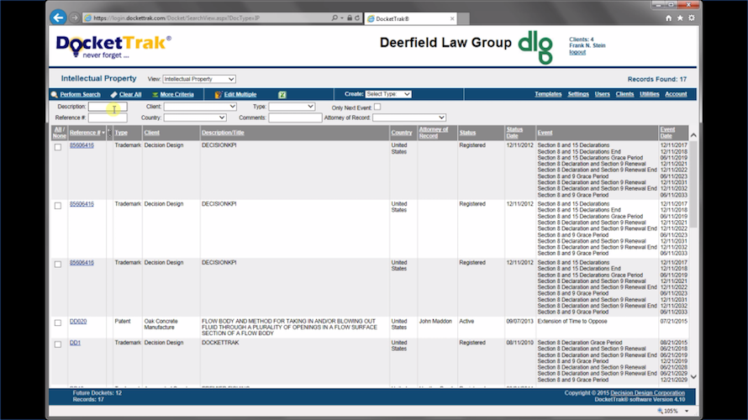748x420 pixels.
Task: Click in the Reference # input field
Action: pyautogui.click(x=108, y=118)
